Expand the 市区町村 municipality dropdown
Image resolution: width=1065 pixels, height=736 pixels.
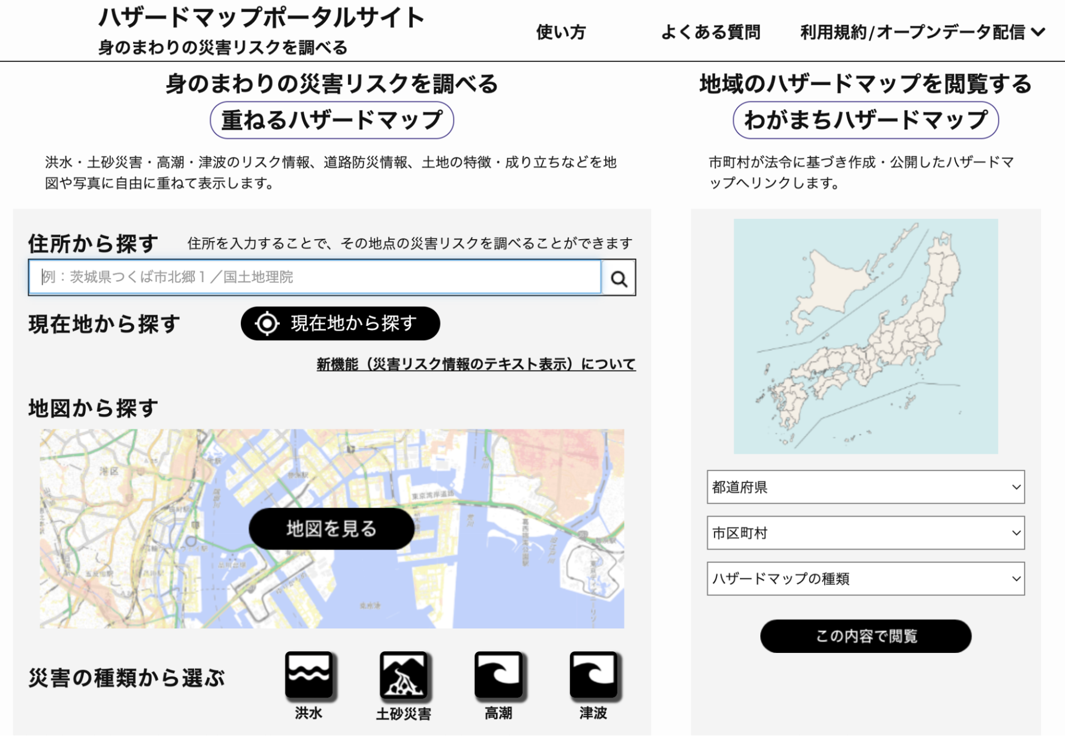click(865, 533)
